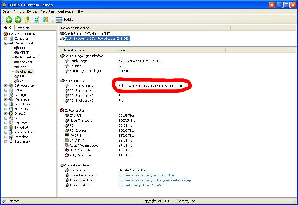Select North Bridge: AMD Hammer IMC device
298x205 pixels.
click(x=87, y=34)
